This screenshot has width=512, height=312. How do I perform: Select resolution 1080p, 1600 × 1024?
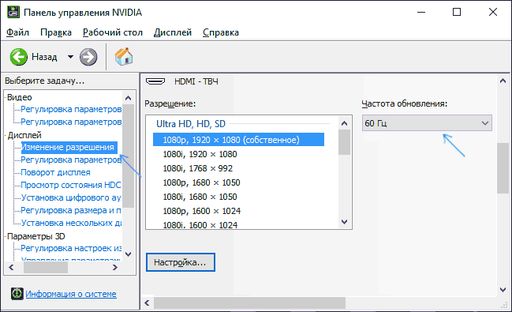click(x=202, y=211)
